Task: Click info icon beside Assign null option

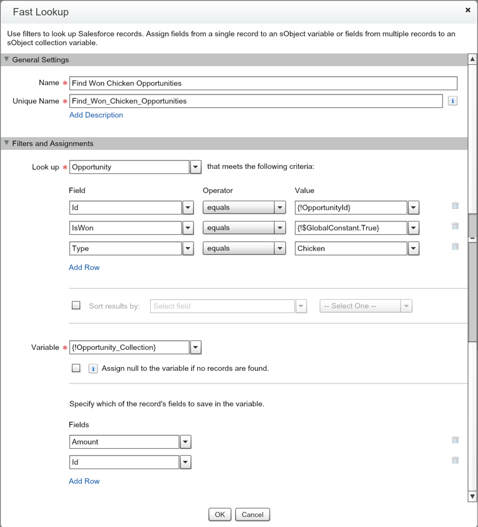Action: tap(93, 368)
